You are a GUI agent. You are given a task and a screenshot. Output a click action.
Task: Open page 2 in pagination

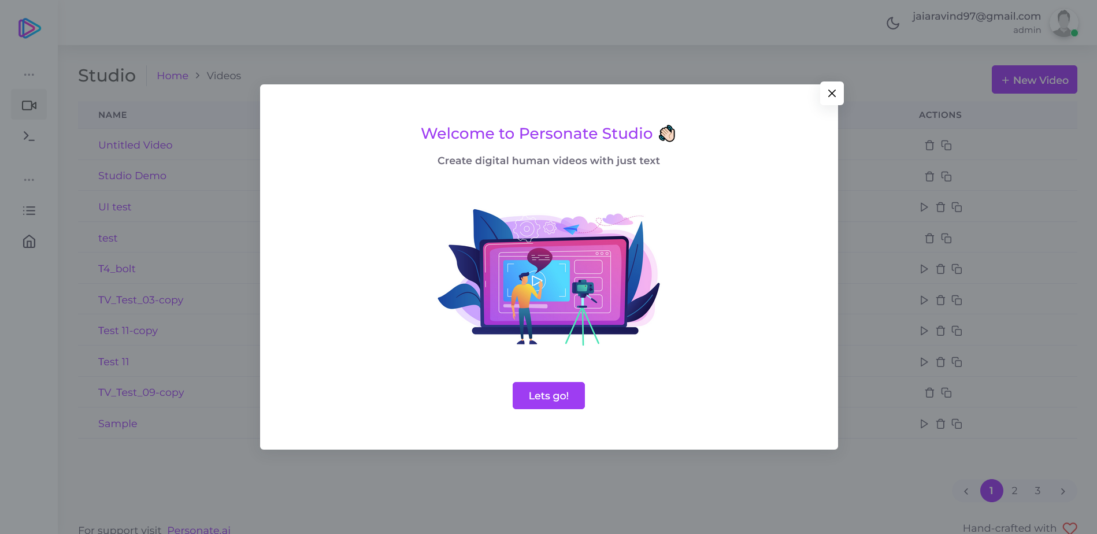pos(1014,490)
